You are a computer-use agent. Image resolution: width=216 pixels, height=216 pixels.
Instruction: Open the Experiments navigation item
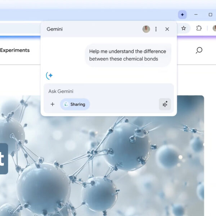15,50
